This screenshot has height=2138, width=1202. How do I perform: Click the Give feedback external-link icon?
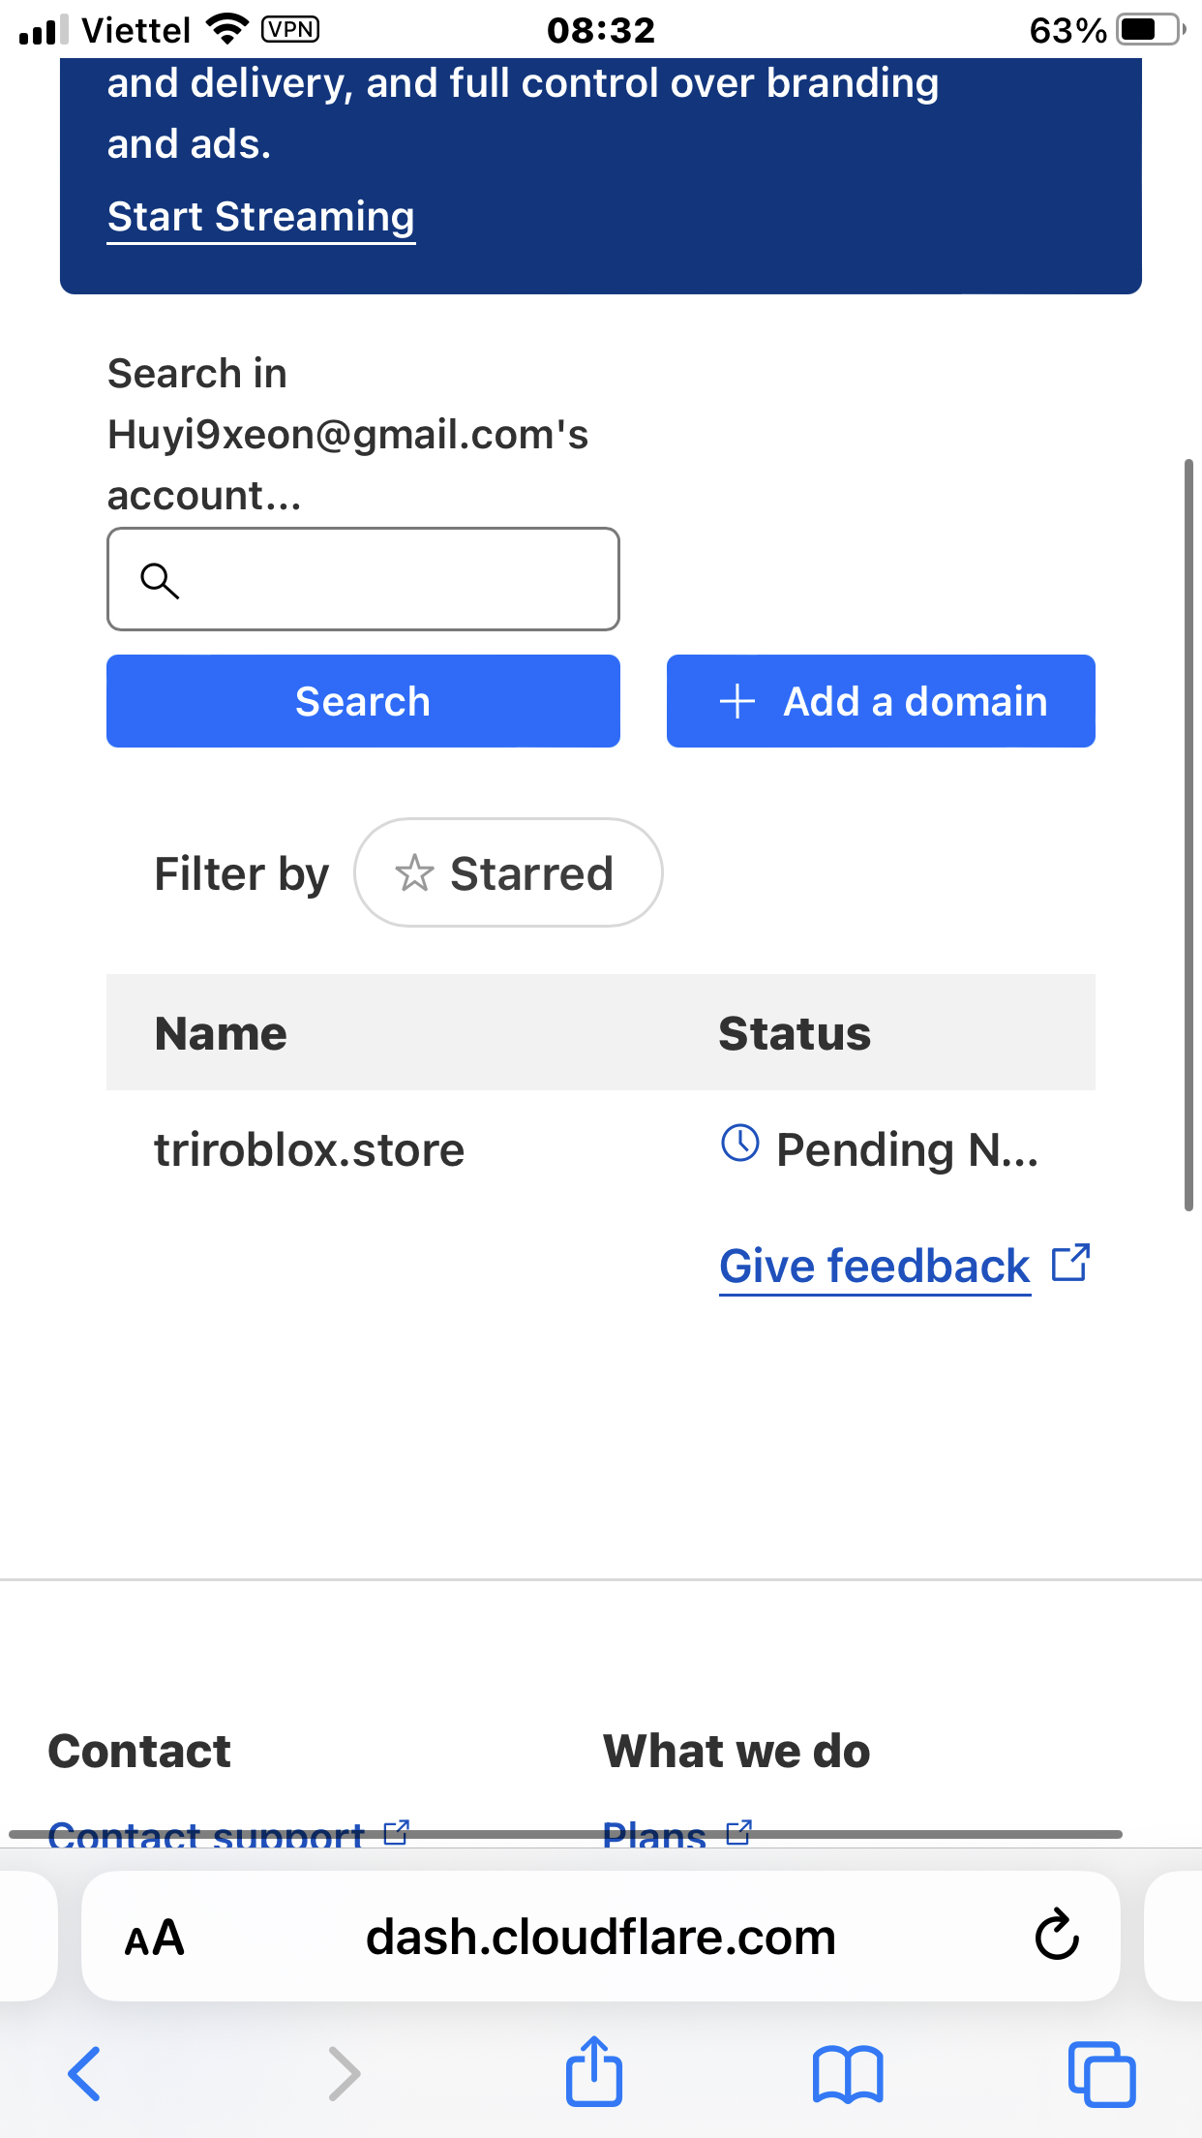pos(1071,1263)
